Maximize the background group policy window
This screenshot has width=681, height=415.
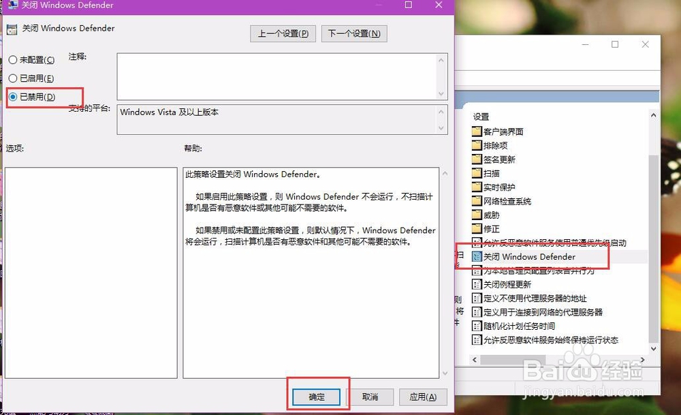point(615,44)
